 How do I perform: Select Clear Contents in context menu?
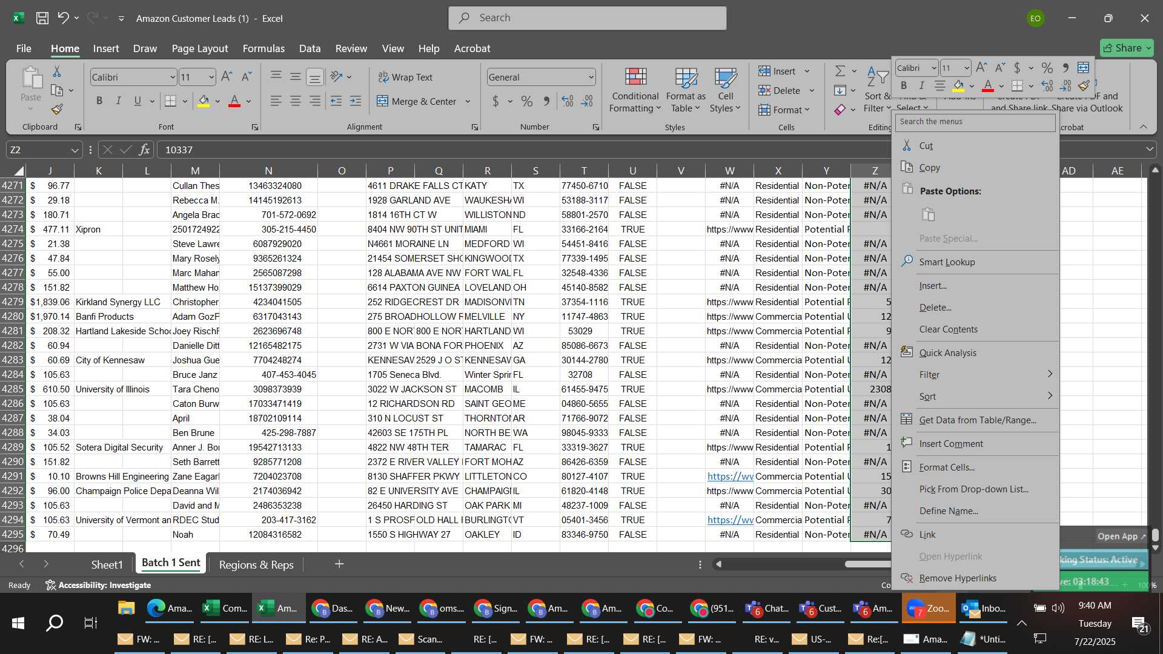click(x=975, y=329)
